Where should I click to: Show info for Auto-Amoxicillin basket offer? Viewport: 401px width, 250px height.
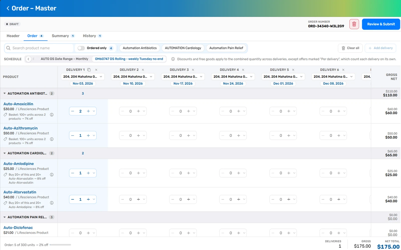(x=52, y=115)
